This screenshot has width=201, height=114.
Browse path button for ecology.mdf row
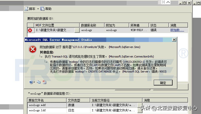pos(140,105)
